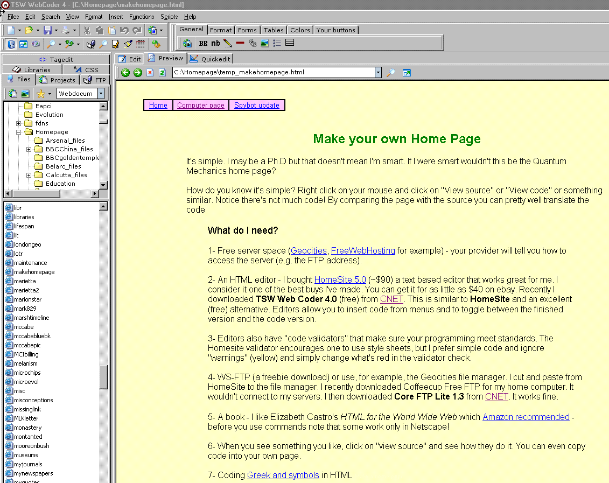This screenshot has width=609, height=483.
Task: Follow the Geocities link
Action: tap(309, 251)
